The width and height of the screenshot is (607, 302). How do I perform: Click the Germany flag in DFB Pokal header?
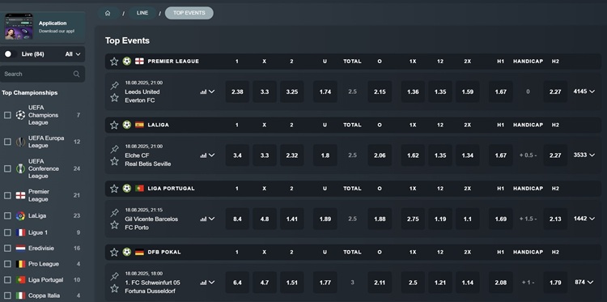tap(139, 252)
